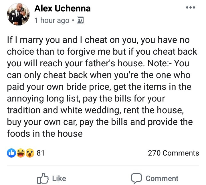Open the 270 Comments thread
The image size is (206, 185).
tap(173, 153)
